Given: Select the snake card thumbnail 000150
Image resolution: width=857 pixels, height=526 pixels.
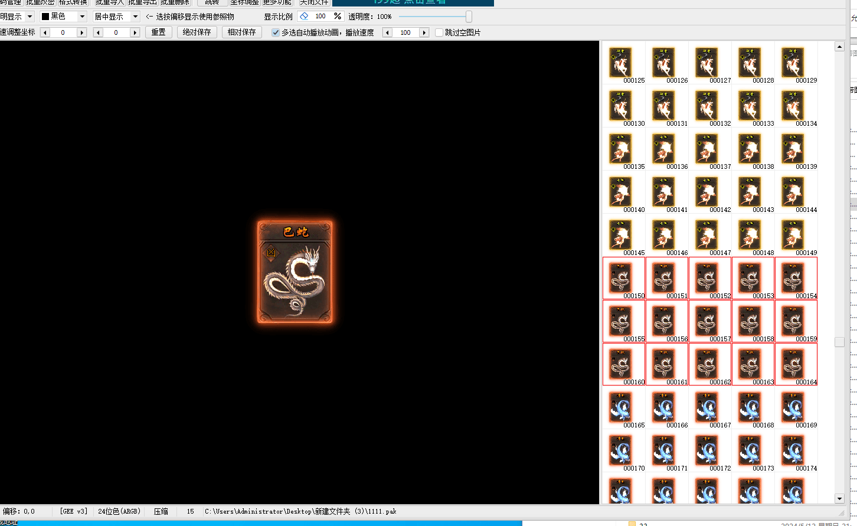Looking at the screenshot, I should [x=624, y=278].
